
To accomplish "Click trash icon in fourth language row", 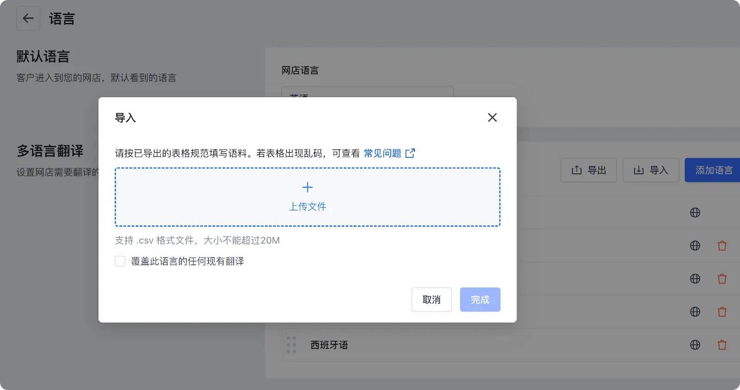I will (x=722, y=312).
